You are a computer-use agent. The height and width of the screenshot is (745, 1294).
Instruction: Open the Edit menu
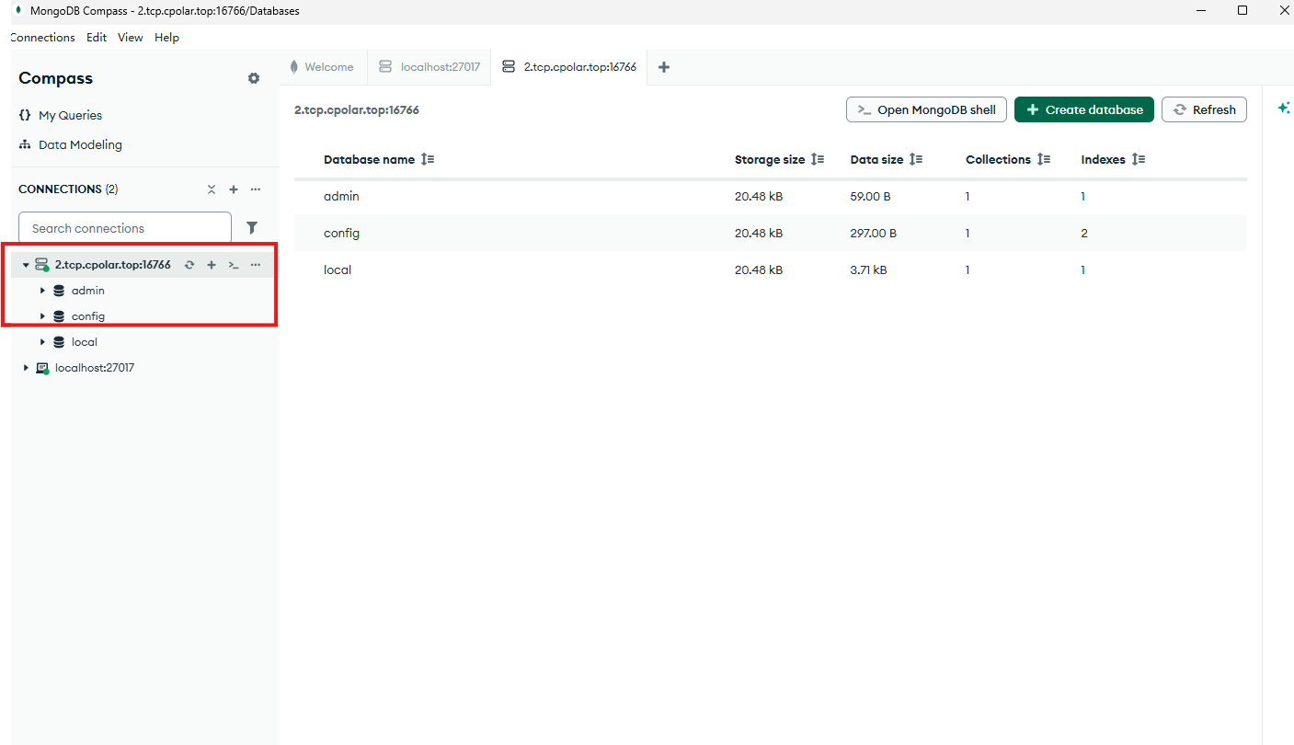tap(97, 38)
